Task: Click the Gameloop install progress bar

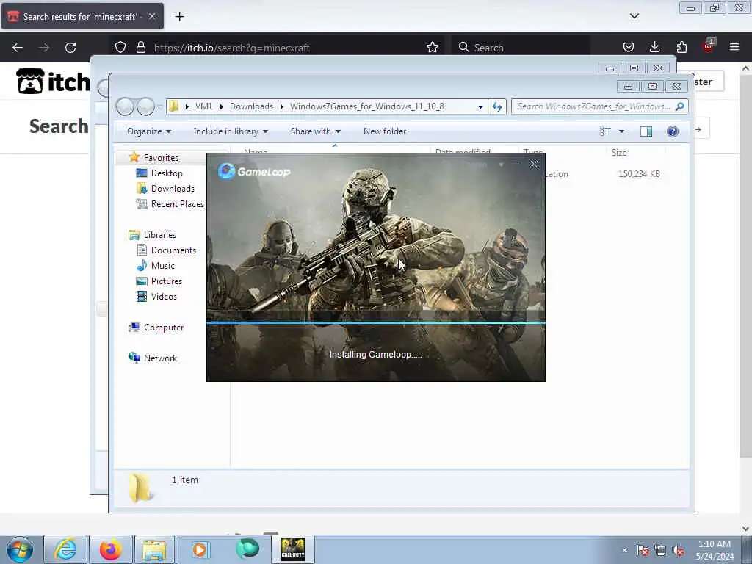Action: click(376, 323)
